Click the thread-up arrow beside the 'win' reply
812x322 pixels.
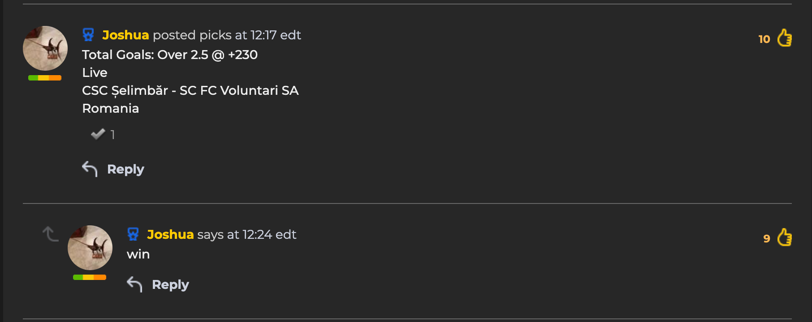click(x=50, y=233)
